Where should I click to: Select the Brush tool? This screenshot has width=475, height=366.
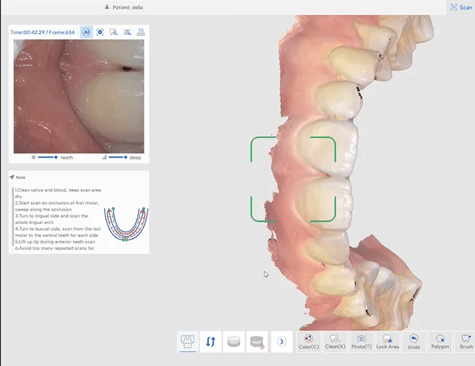(x=466, y=342)
